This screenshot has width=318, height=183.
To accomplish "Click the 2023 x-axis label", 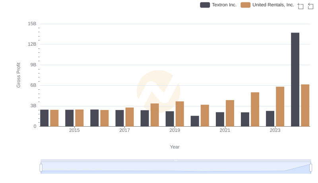I will 275,130.
